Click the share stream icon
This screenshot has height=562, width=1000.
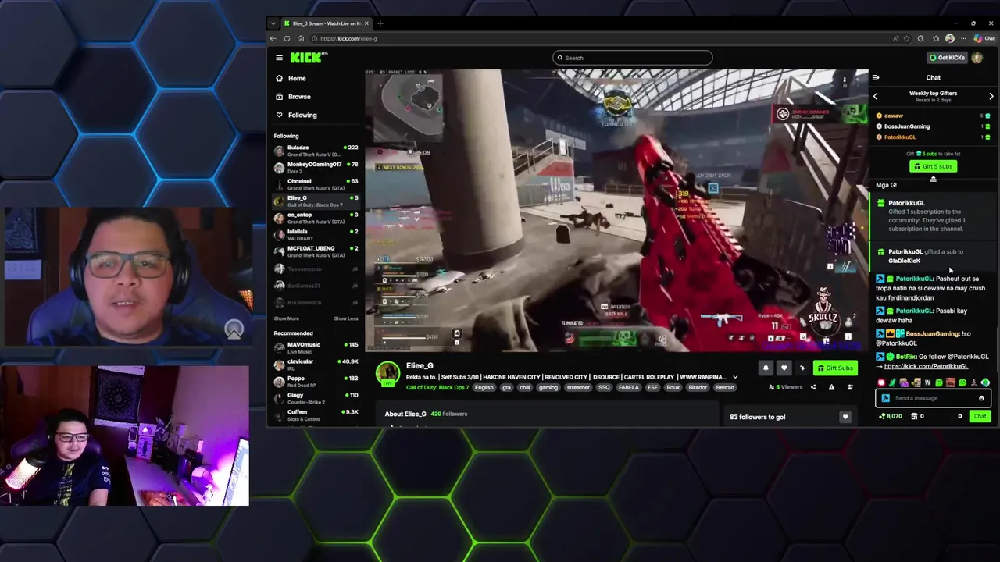[x=812, y=387]
